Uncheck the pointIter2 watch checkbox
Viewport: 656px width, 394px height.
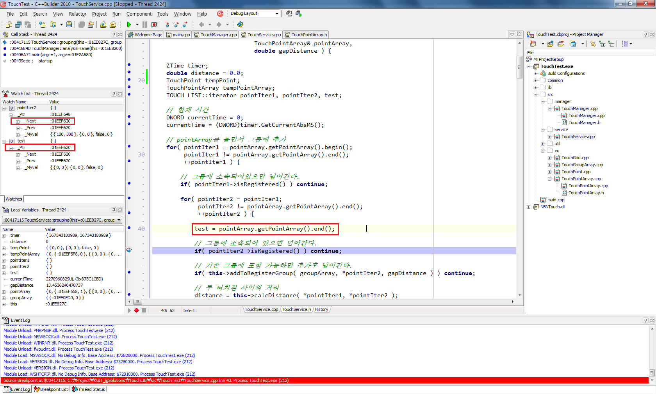(x=12, y=108)
